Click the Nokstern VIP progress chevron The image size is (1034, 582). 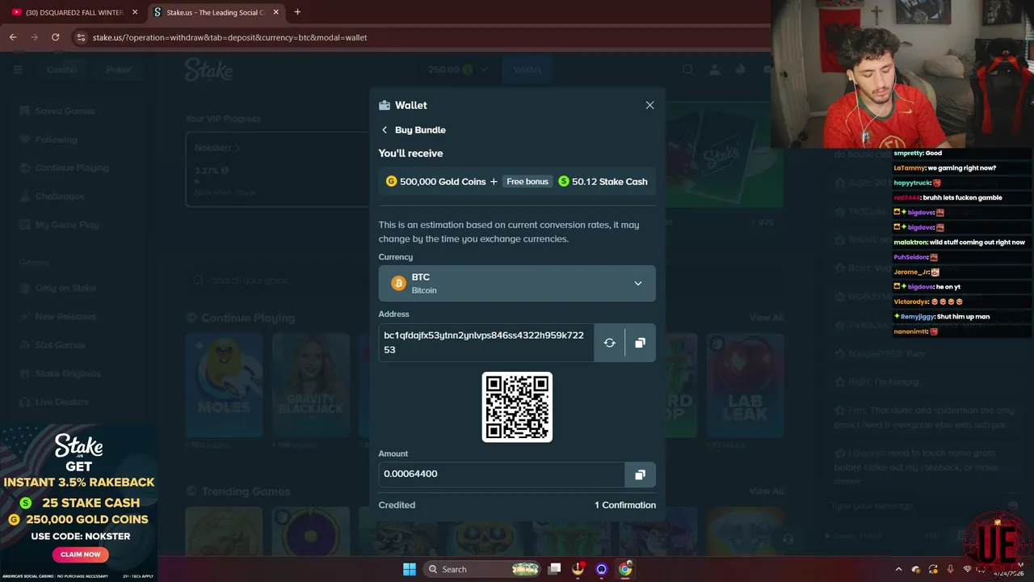(x=237, y=149)
